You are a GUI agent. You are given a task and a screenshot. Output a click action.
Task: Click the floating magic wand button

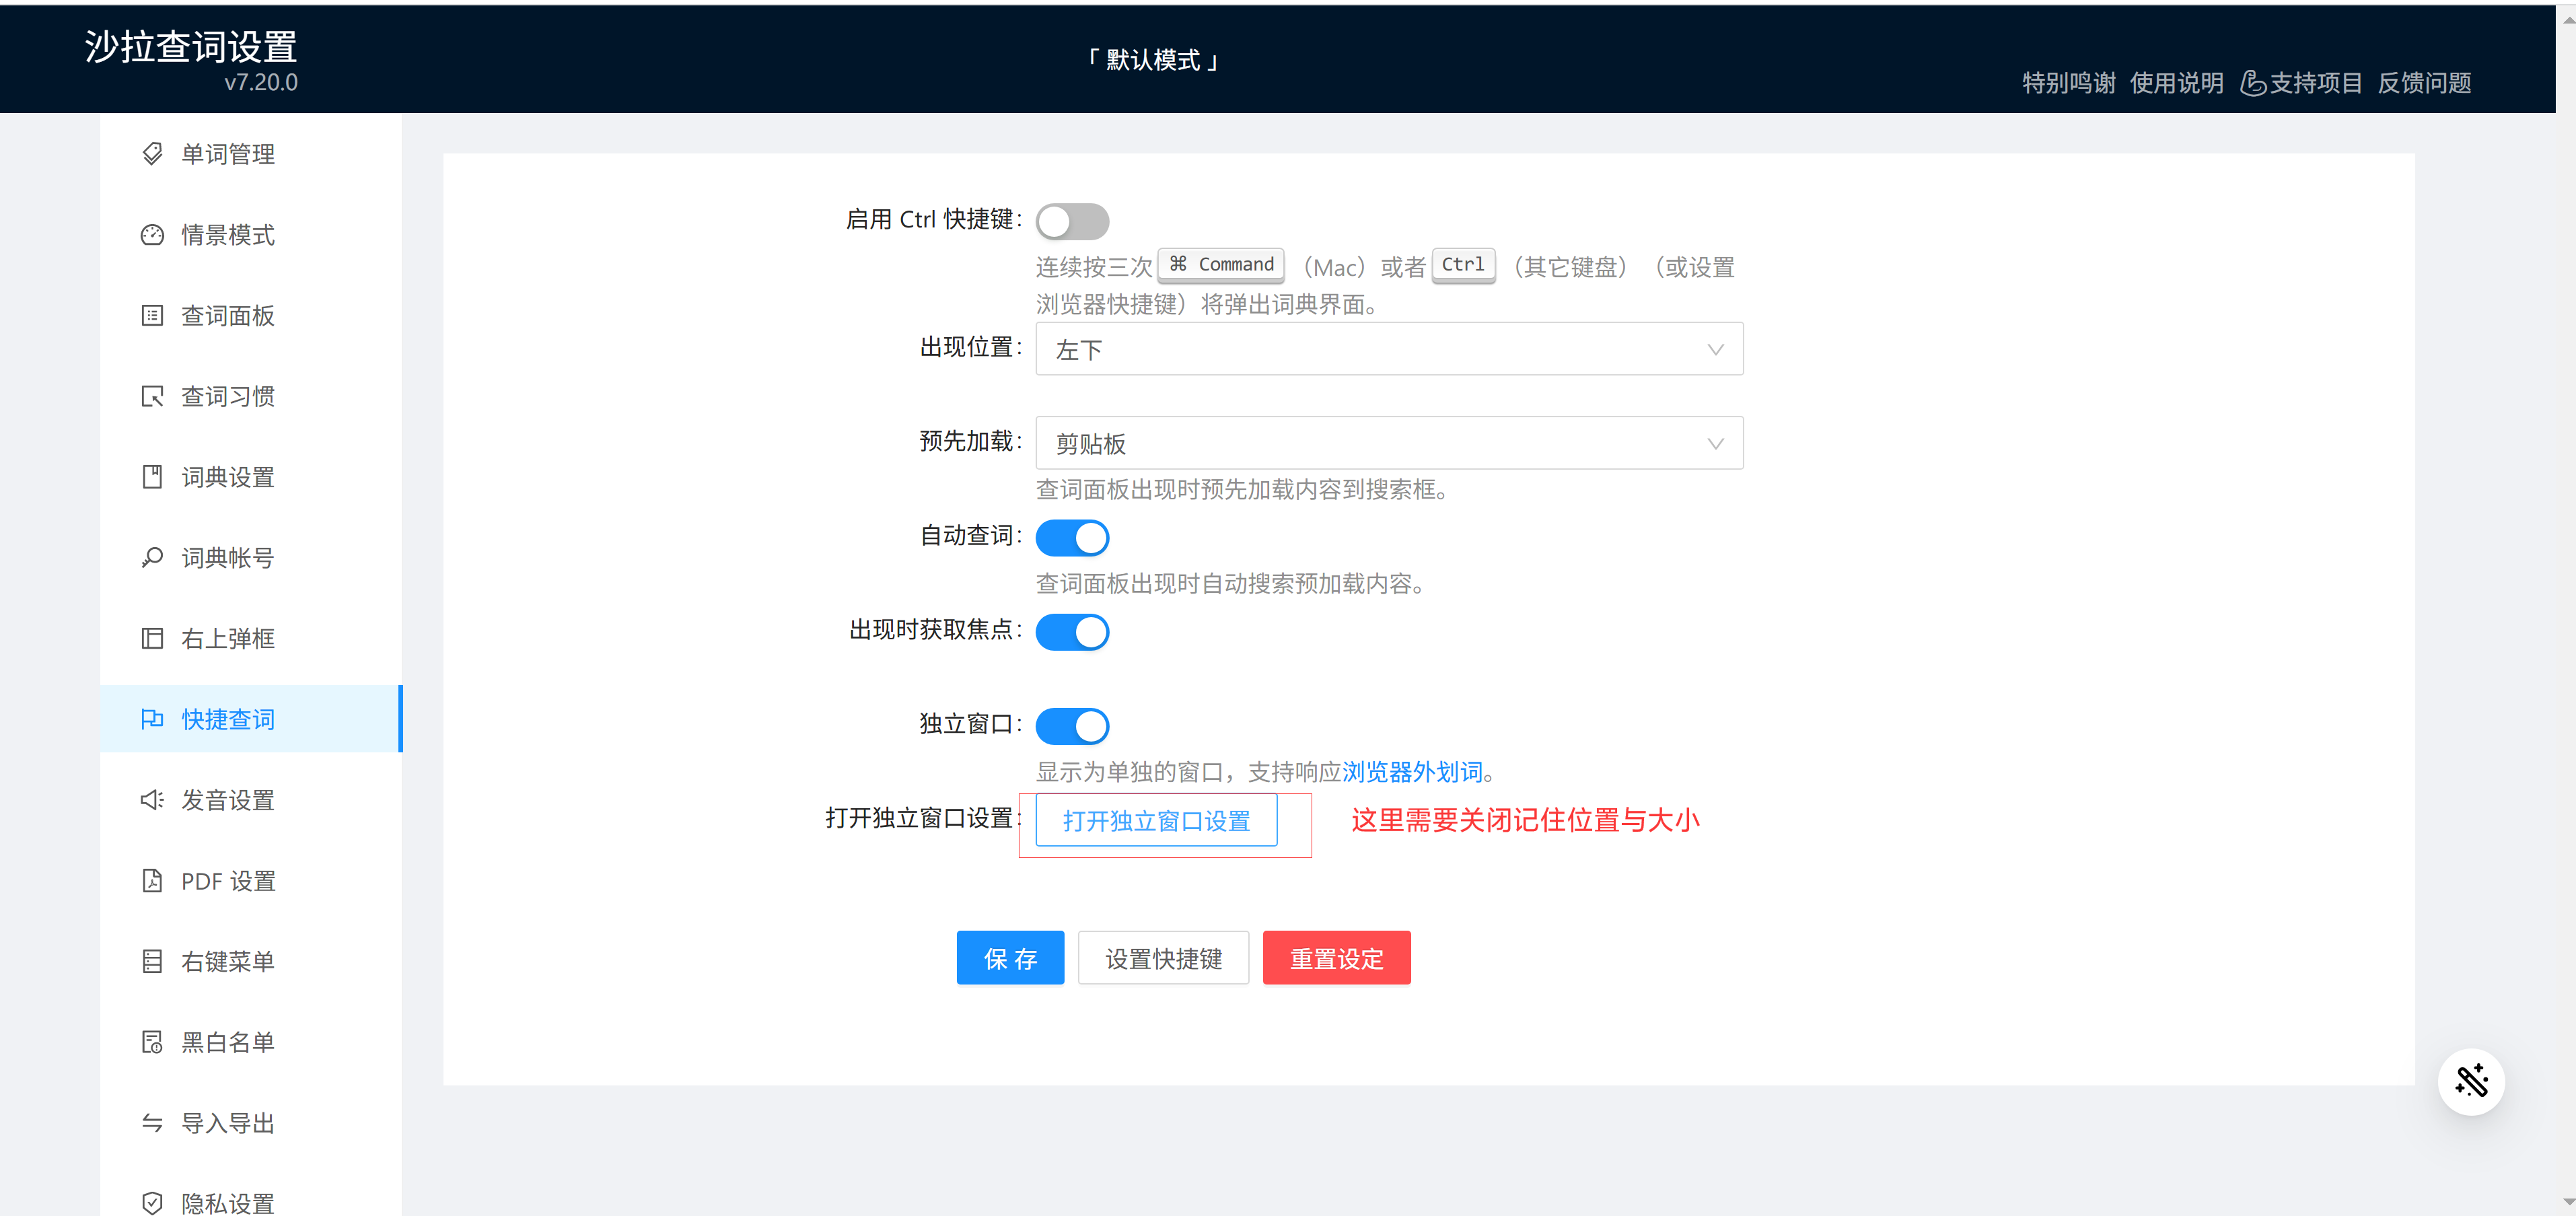point(2470,1081)
